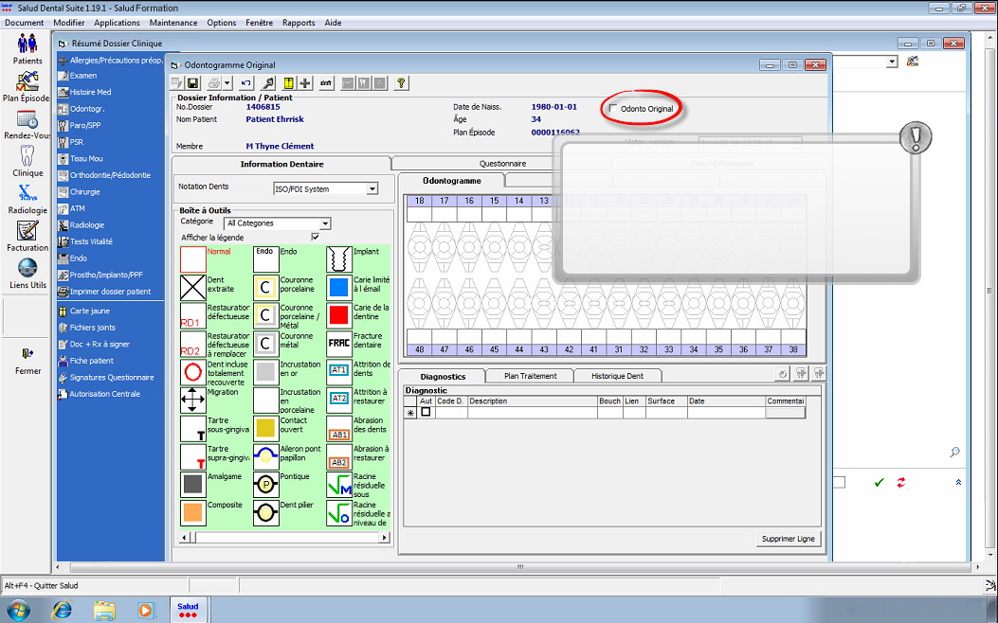Select the Aileron pont papillon tool
Screen dimensions: 998x623
(x=266, y=455)
